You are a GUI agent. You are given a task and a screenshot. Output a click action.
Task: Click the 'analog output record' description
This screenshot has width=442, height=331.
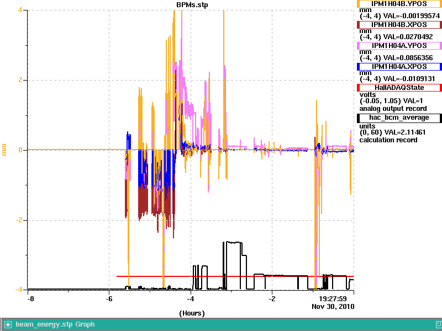393,109
